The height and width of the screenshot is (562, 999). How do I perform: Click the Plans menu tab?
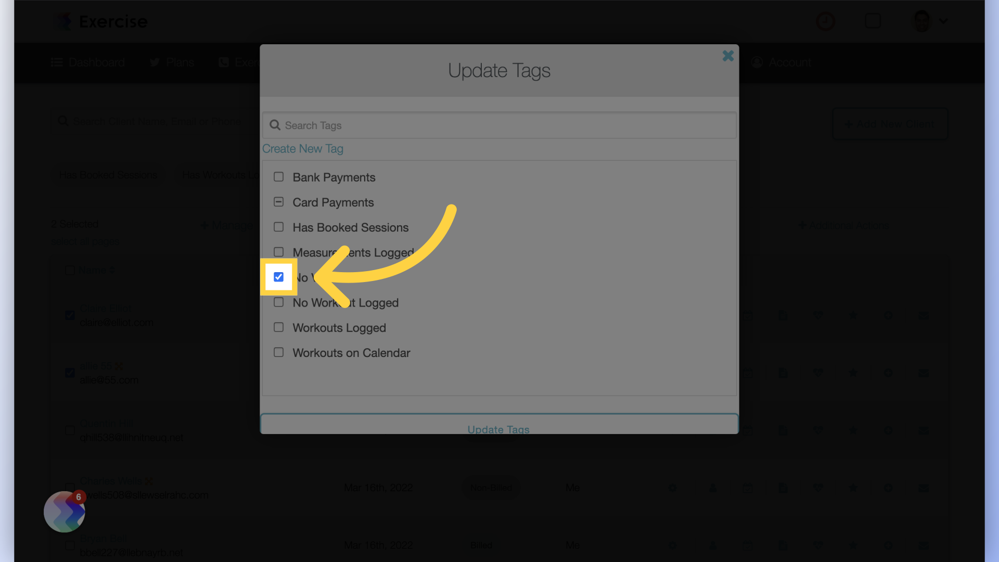pyautogui.click(x=171, y=63)
